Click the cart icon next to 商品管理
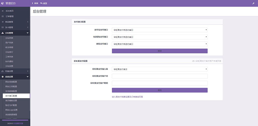The width and height of the screenshot is (258, 126). pos(3,22)
